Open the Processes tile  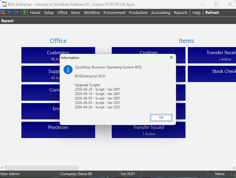point(58,130)
